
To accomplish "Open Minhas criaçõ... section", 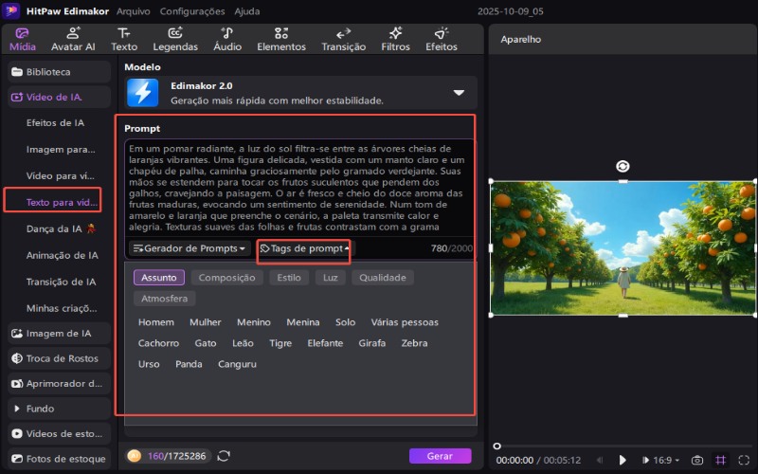I will click(62, 308).
